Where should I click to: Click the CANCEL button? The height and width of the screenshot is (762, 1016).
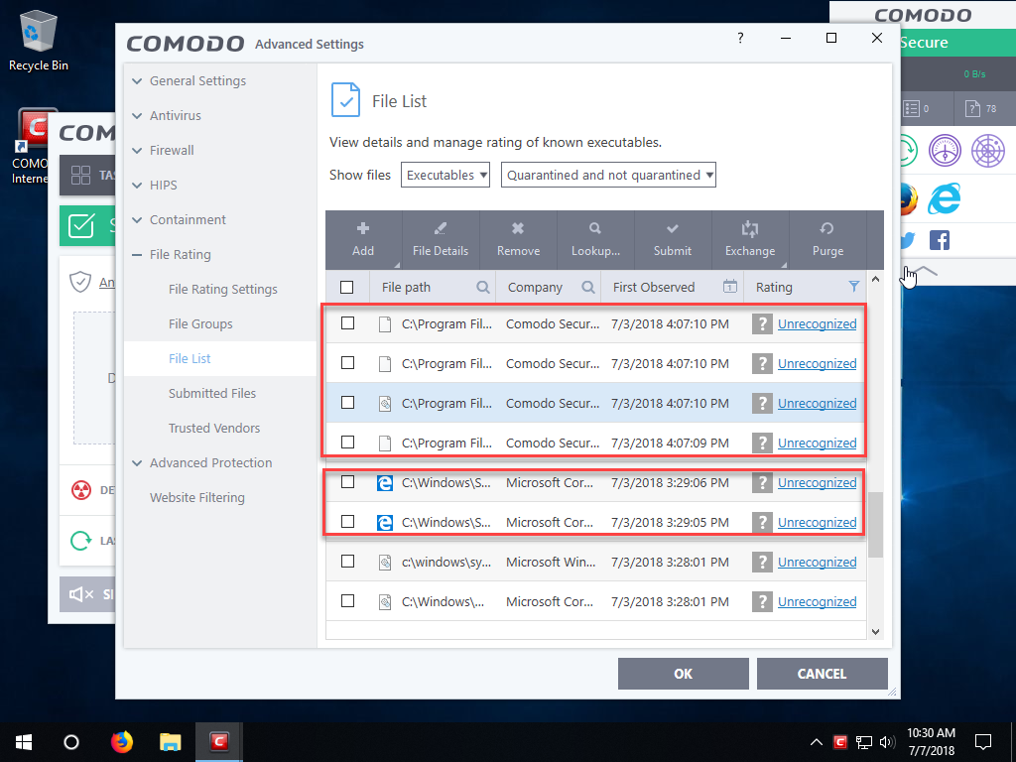(822, 674)
